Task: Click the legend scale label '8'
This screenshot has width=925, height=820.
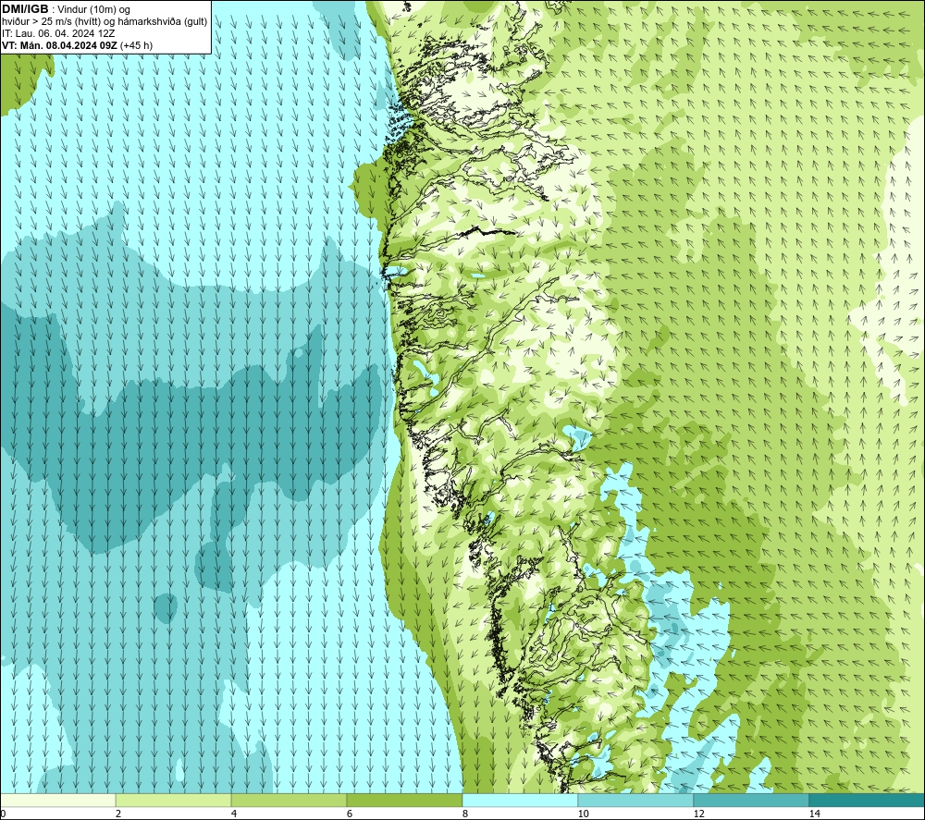Action: click(x=465, y=814)
